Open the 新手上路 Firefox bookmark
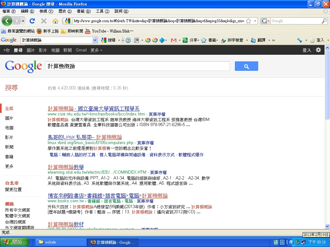Viewport: 330px width, 247px height. (x=48, y=31)
